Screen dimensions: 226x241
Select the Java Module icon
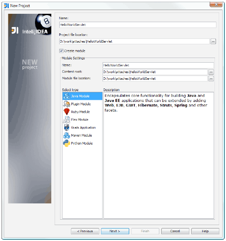point(66,96)
